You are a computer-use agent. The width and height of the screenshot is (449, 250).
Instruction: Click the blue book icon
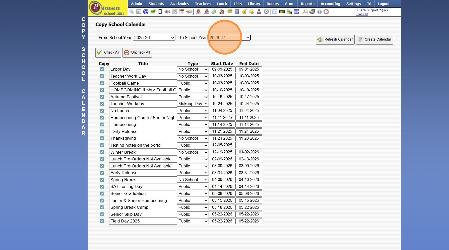[237, 12]
